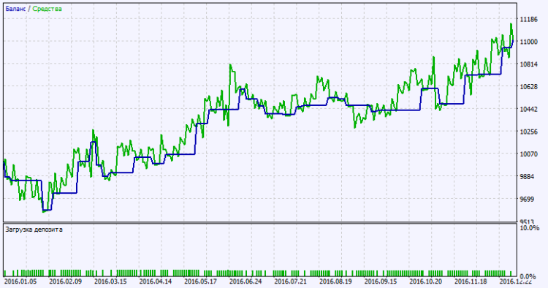Select the 10814 axis value
This screenshot has width=548, height=288.
[x=529, y=64]
